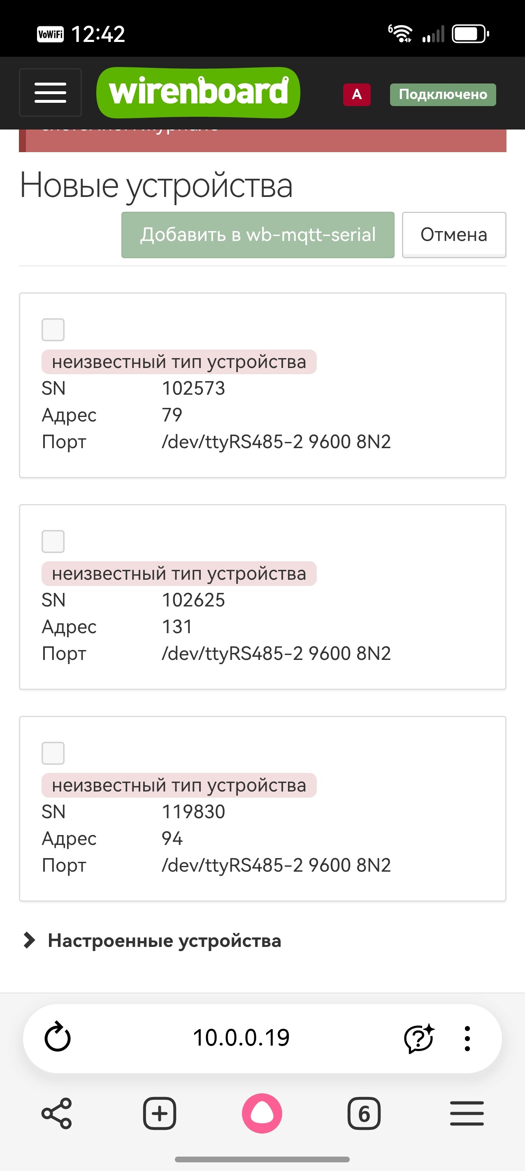Show the six open tabs switcher
Viewport: 525px width, 1171px height.
pos(364,1113)
